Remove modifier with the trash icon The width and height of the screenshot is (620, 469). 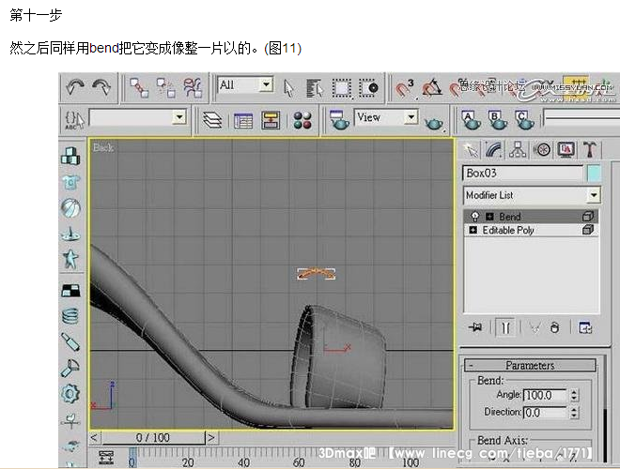coord(555,327)
